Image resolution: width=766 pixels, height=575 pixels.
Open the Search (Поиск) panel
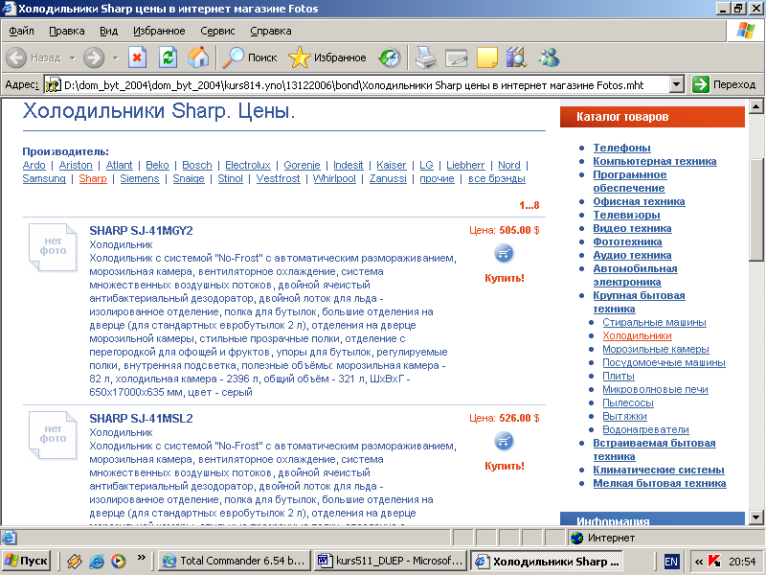coord(250,57)
